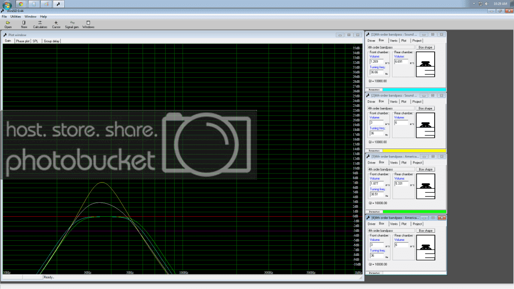Click Parameters bar in project [4]
514x289 pixels.
[x=374, y=273]
